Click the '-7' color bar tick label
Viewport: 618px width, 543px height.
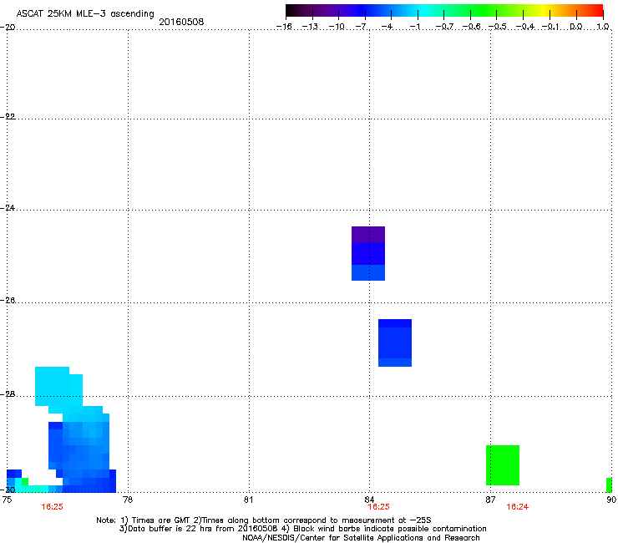361,27
